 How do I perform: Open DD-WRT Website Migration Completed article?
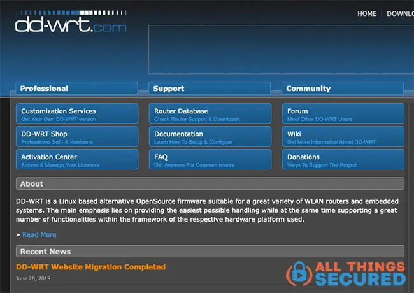91,267
